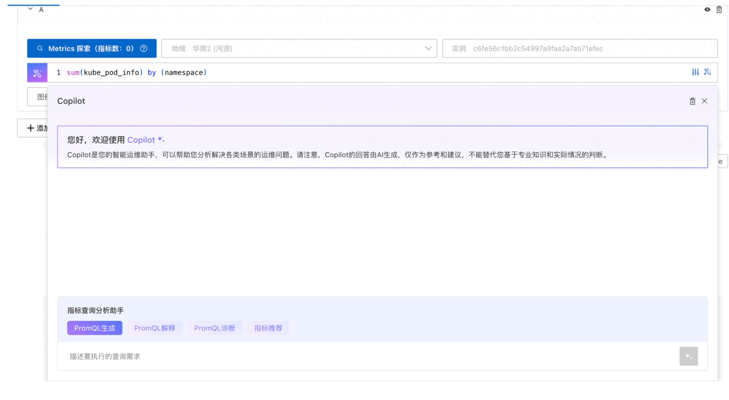Screen dimensions: 729x400
Task: Select PromQL诊断 tab
Action: 215,328
